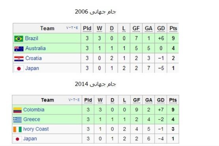The height and width of the screenshot is (146, 219).
Task: Open the Greece team link
Action: click(32, 119)
